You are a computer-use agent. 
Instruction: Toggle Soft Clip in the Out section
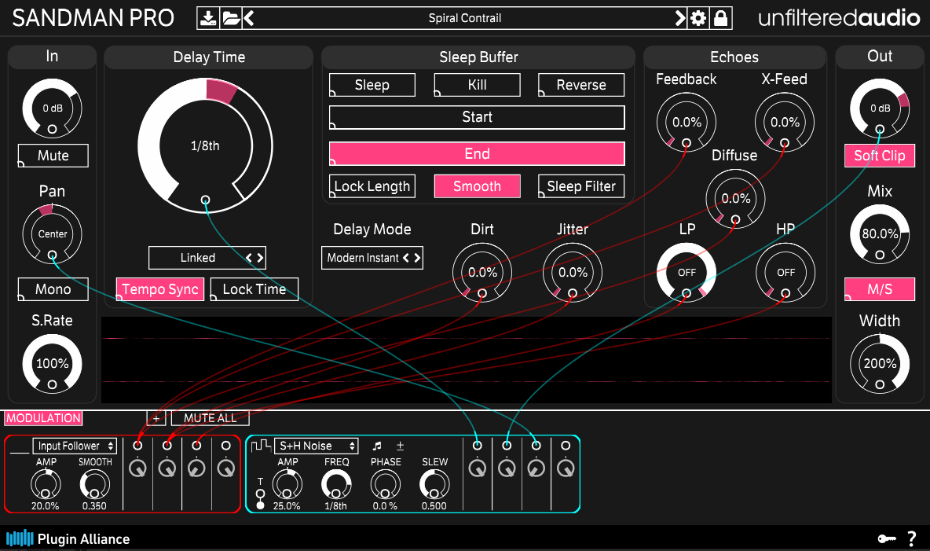click(x=879, y=156)
